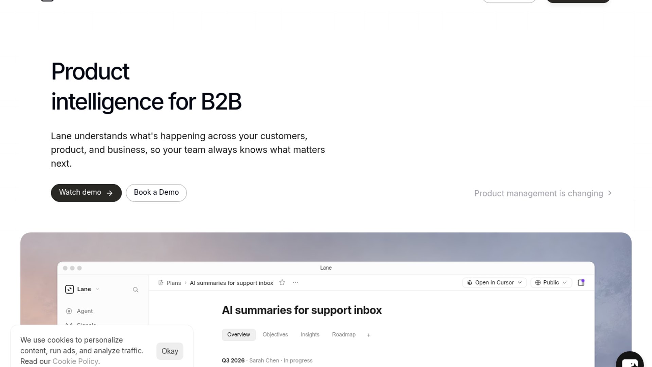The image size is (652, 367).
Task: Open Agent in the Lane sidebar
Action: tap(79, 311)
